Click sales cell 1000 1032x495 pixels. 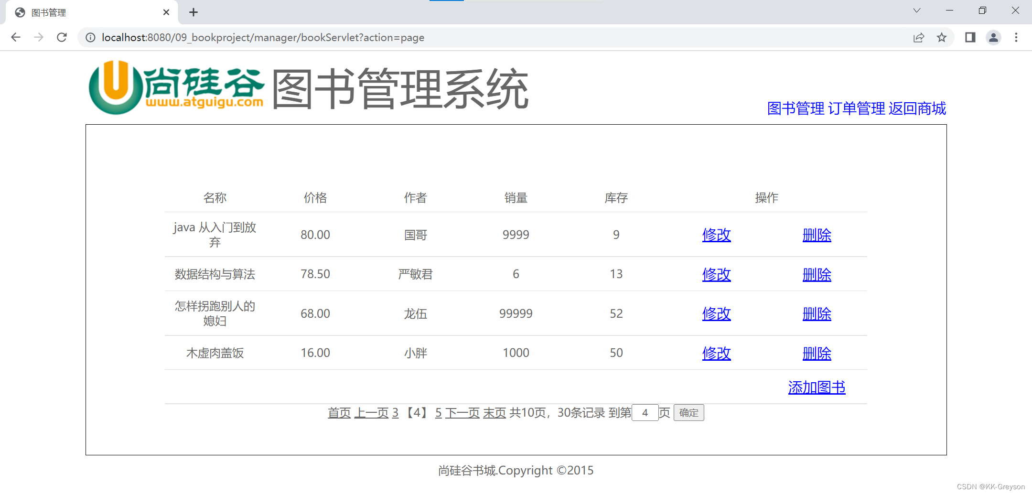tap(516, 353)
